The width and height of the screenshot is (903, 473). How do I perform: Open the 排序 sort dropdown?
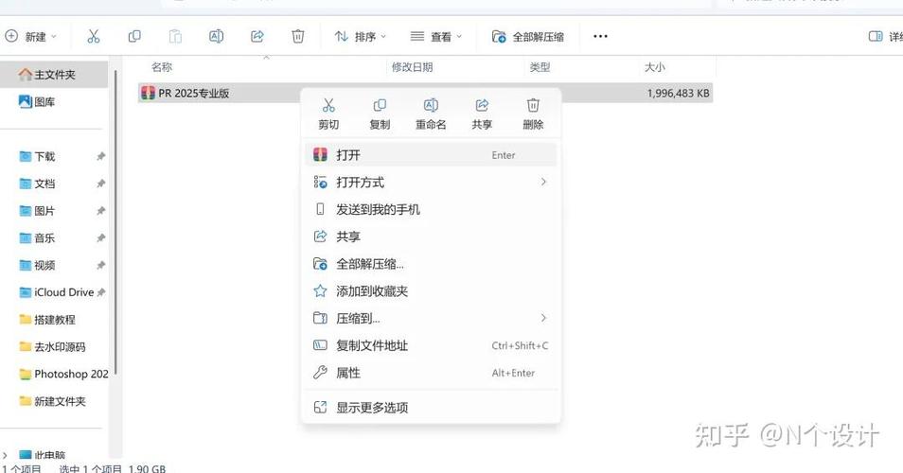[x=361, y=36]
